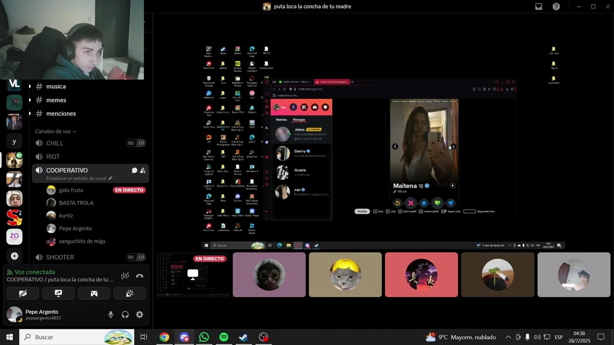This screenshot has height=345, width=614.
Task: Select the EN DIRECTO stream thumbnail tile
Action: 193,275
